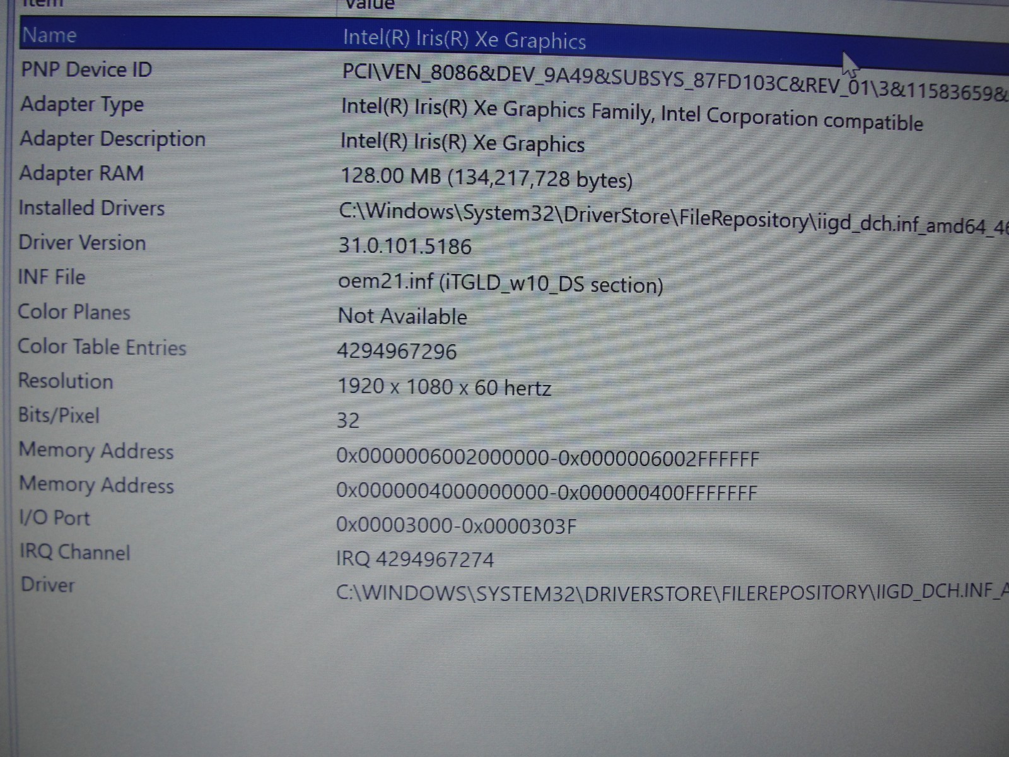The image size is (1009, 757).
Task: Select the 128.00 MB value
Action: coord(486,177)
